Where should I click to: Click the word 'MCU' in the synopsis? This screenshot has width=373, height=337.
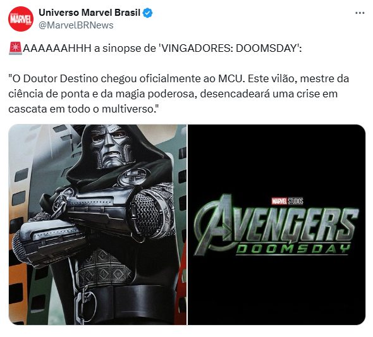pyautogui.click(x=231, y=79)
